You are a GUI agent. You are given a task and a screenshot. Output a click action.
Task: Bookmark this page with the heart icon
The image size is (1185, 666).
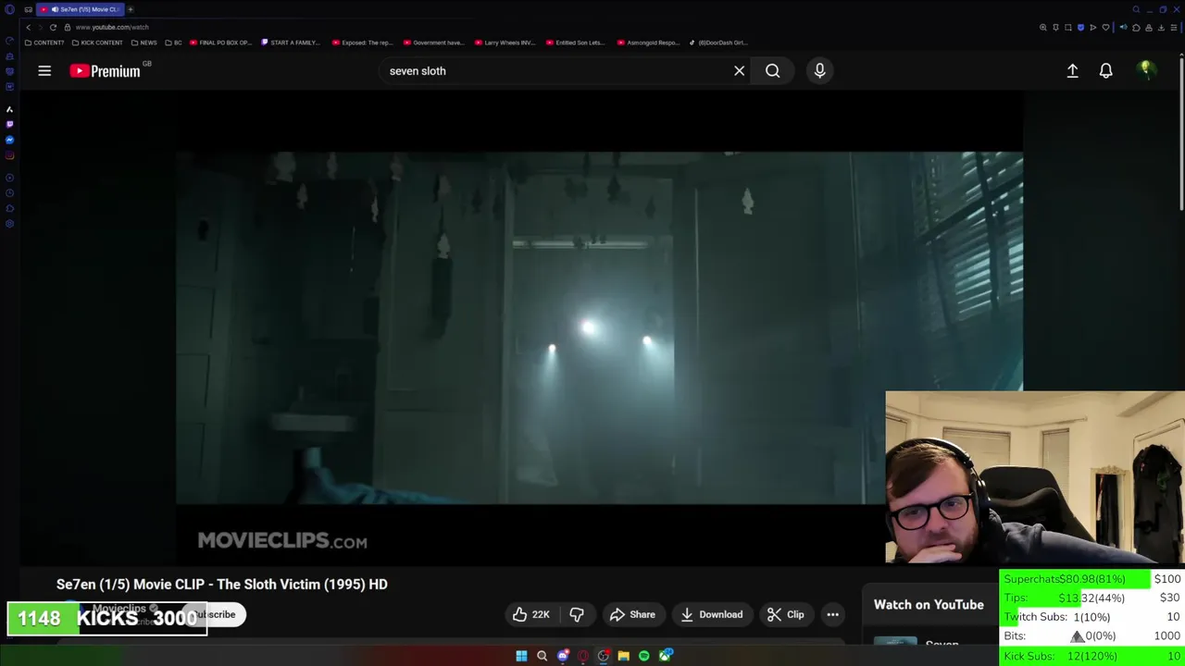[1105, 28]
